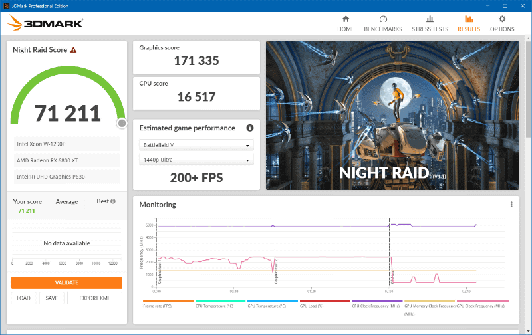532x335 pixels.
Task: Open the Options tab
Action: [502, 24]
